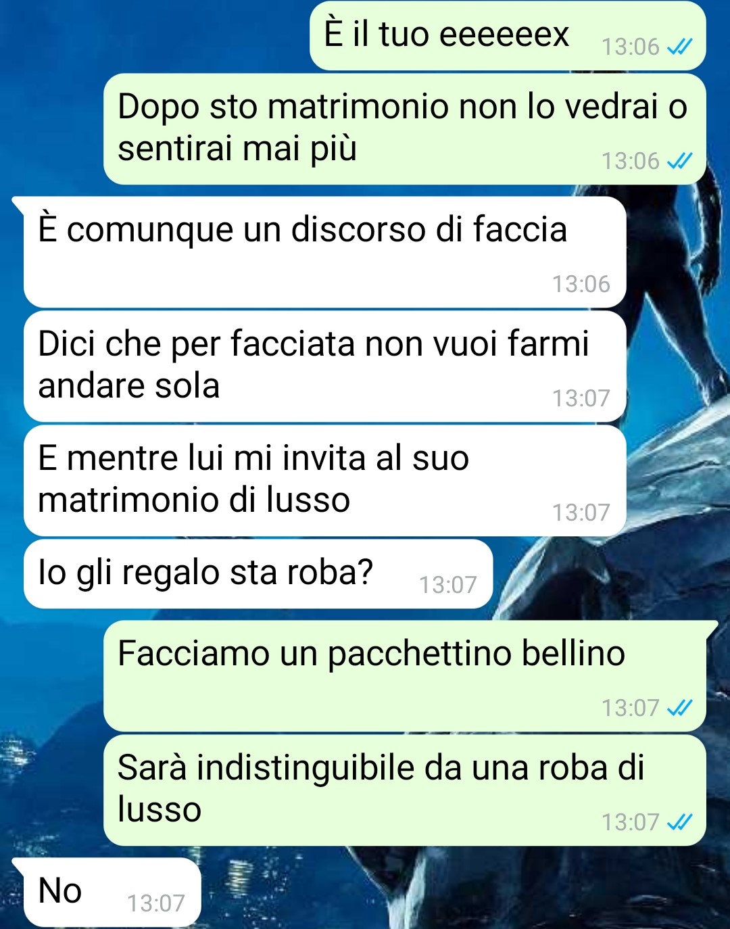Click the 13:07 timestamp on the 'No' message

tap(155, 903)
